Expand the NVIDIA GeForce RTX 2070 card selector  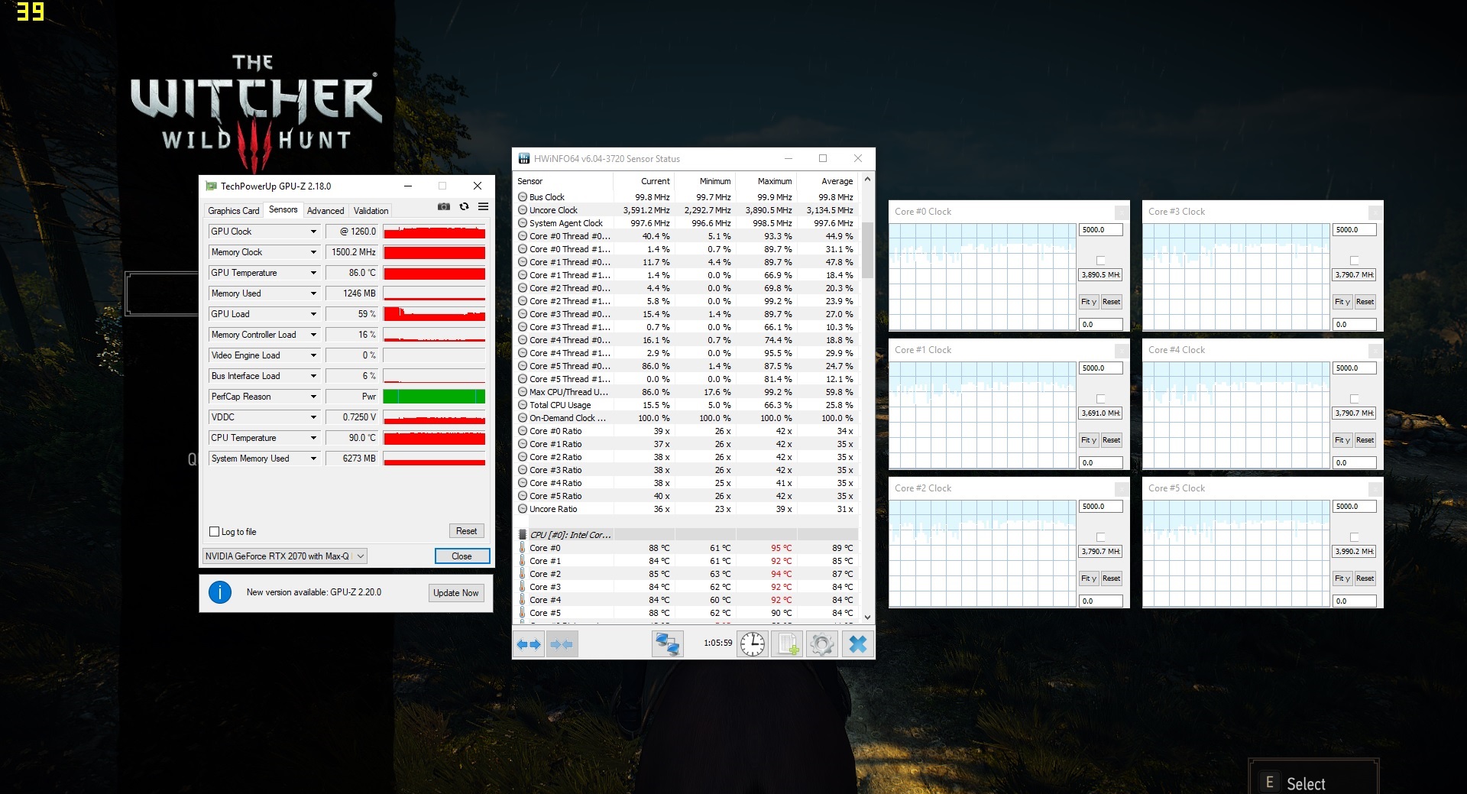(284, 556)
